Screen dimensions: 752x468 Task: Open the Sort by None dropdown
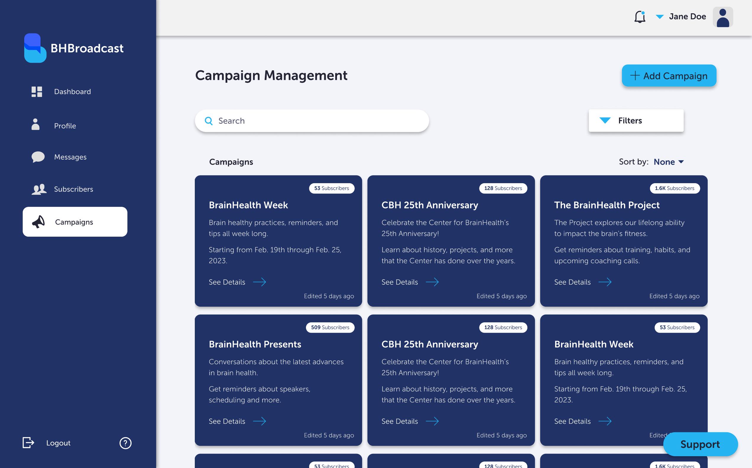(x=668, y=162)
